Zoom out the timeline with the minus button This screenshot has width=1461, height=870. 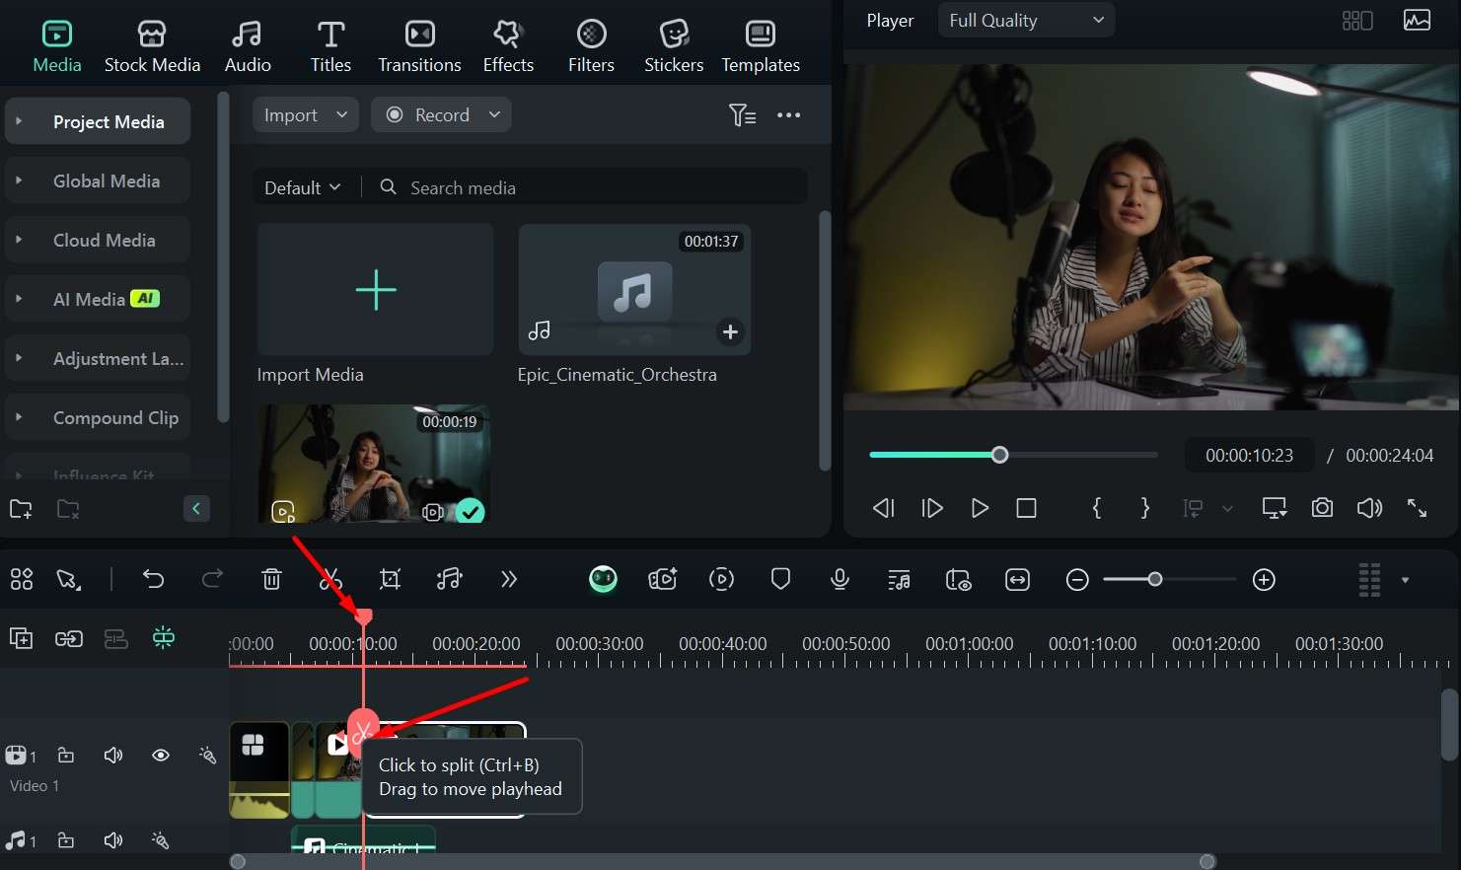pyautogui.click(x=1077, y=580)
